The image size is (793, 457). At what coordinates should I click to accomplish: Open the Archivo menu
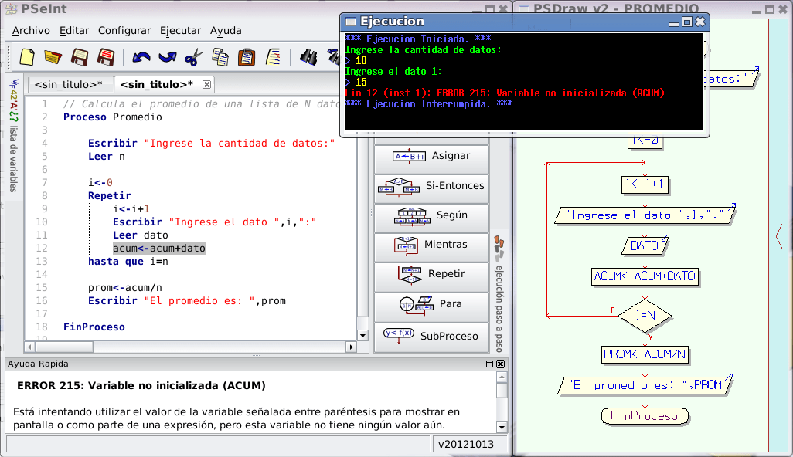(x=31, y=30)
